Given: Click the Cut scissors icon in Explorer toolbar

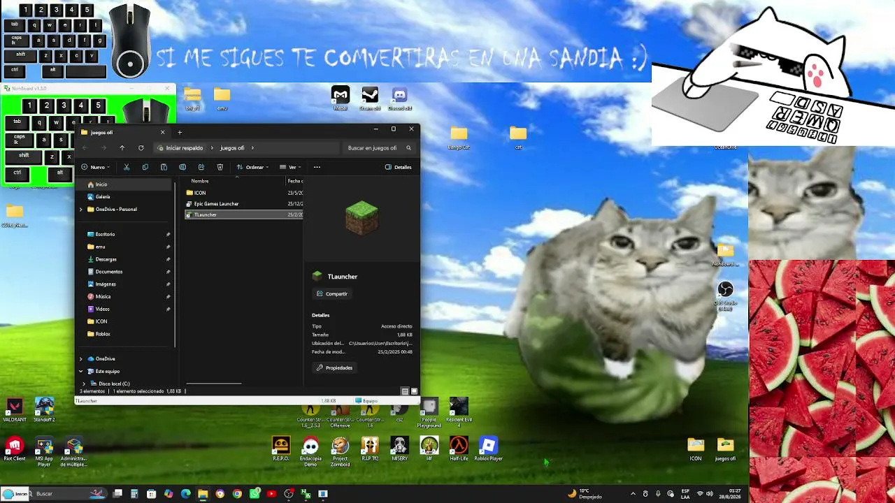Looking at the screenshot, I should [127, 167].
